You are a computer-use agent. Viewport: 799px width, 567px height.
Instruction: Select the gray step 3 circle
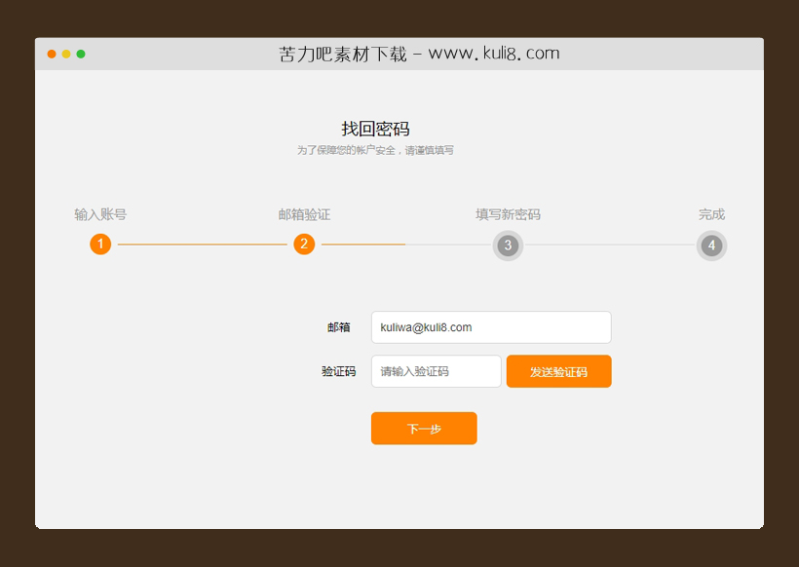(x=508, y=246)
